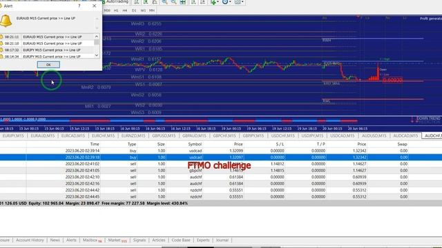Open the indicators list green plus icon
This screenshot has width=442, height=248.
(213, 1)
